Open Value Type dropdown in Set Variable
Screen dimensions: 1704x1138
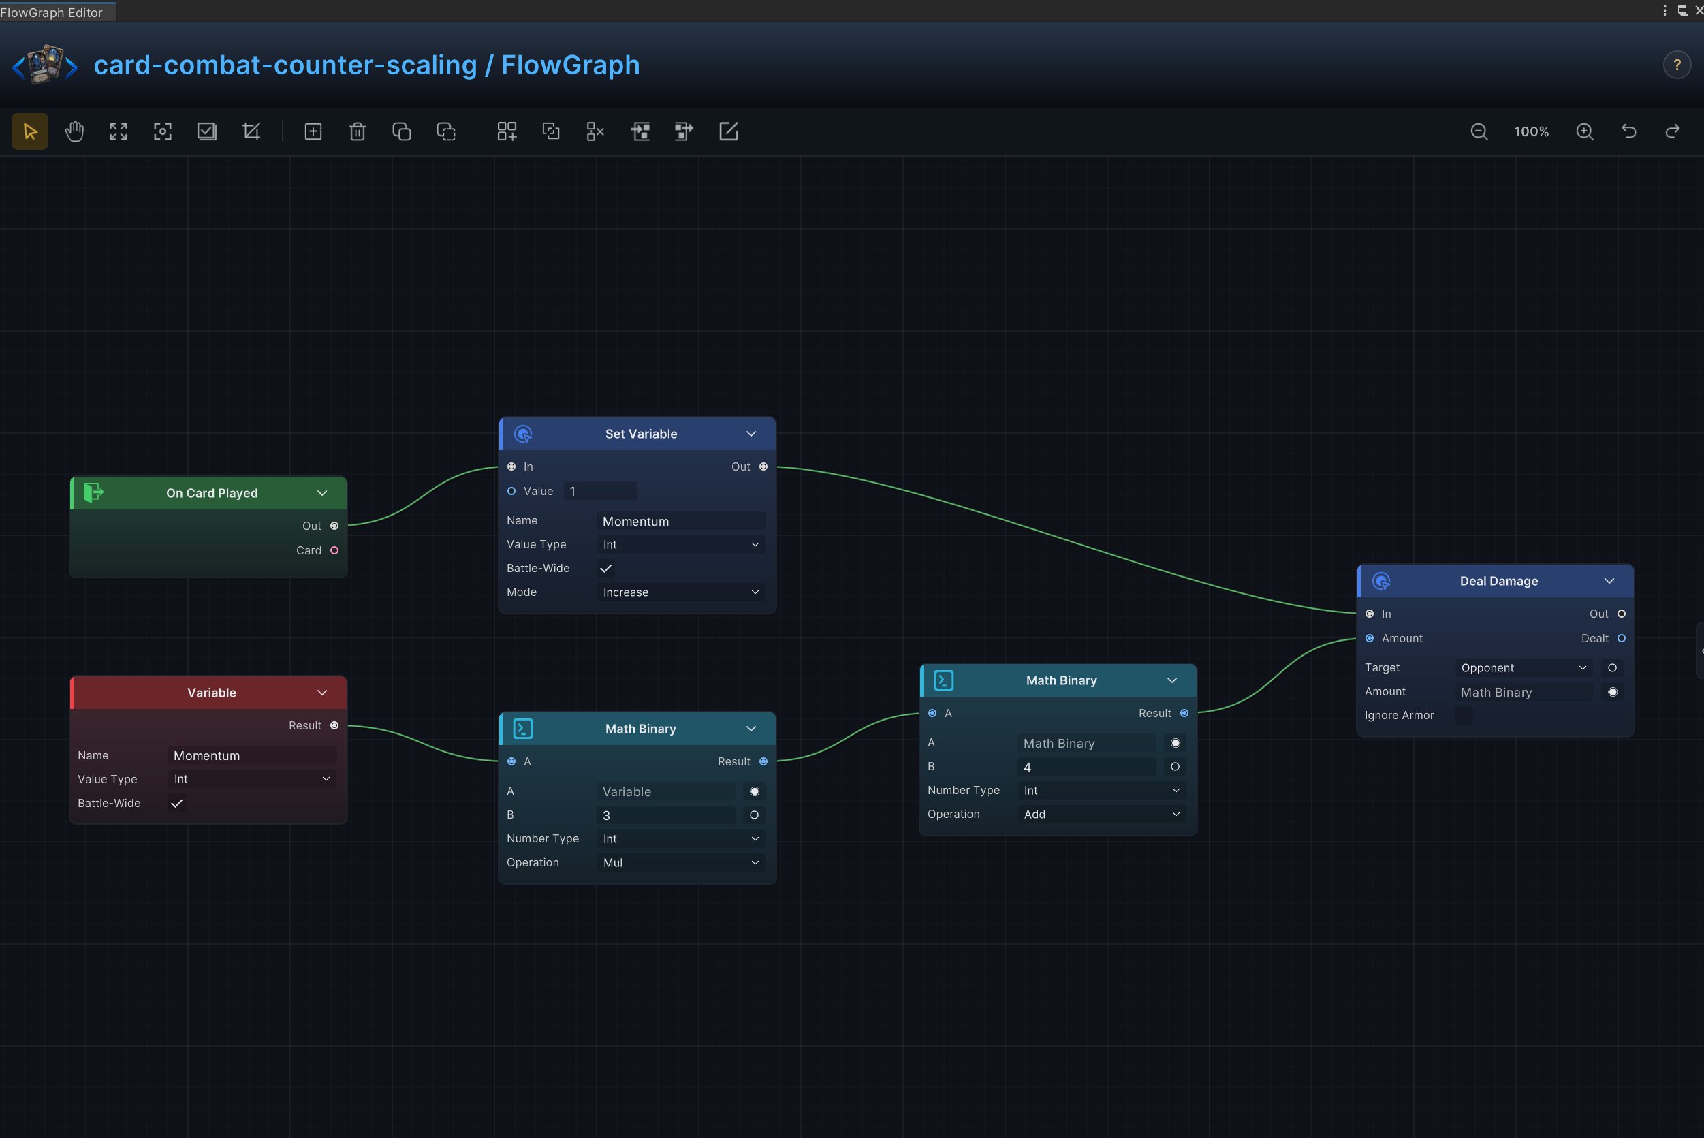click(x=682, y=544)
